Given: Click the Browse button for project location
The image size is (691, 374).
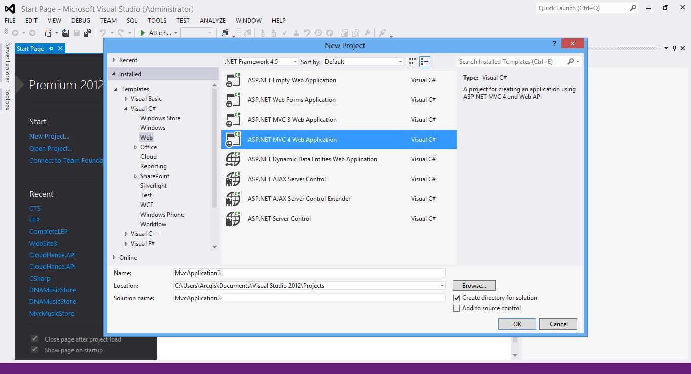Looking at the screenshot, I should tap(474, 285).
